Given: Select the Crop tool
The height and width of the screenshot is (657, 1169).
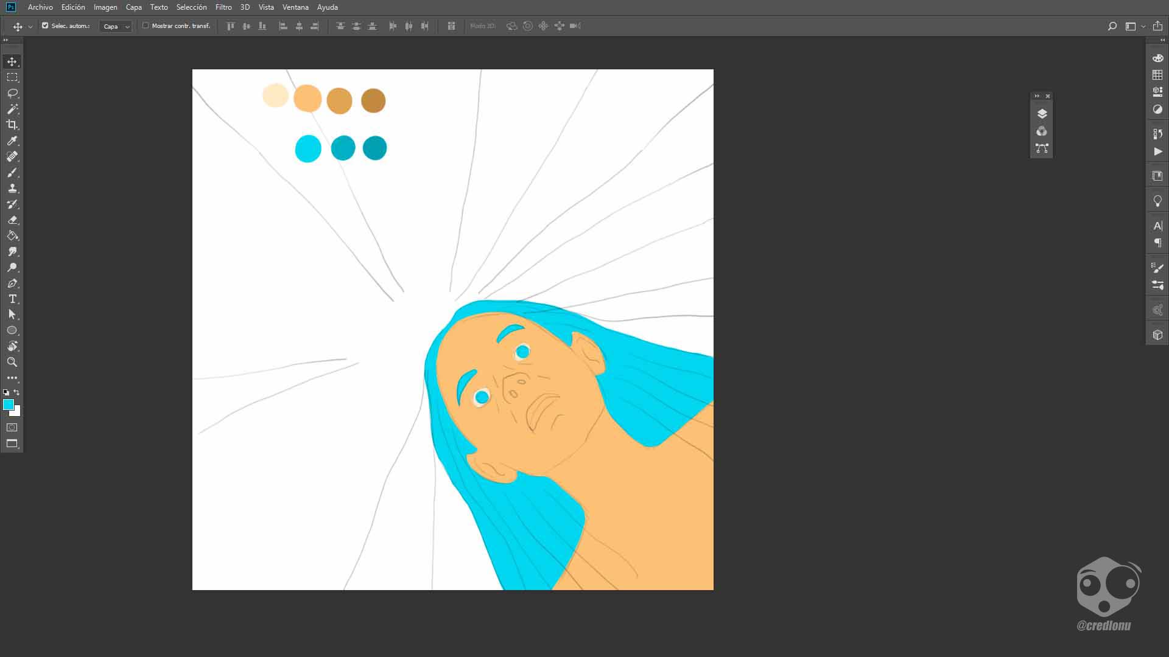Looking at the screenshot, I should pos(12,125).
